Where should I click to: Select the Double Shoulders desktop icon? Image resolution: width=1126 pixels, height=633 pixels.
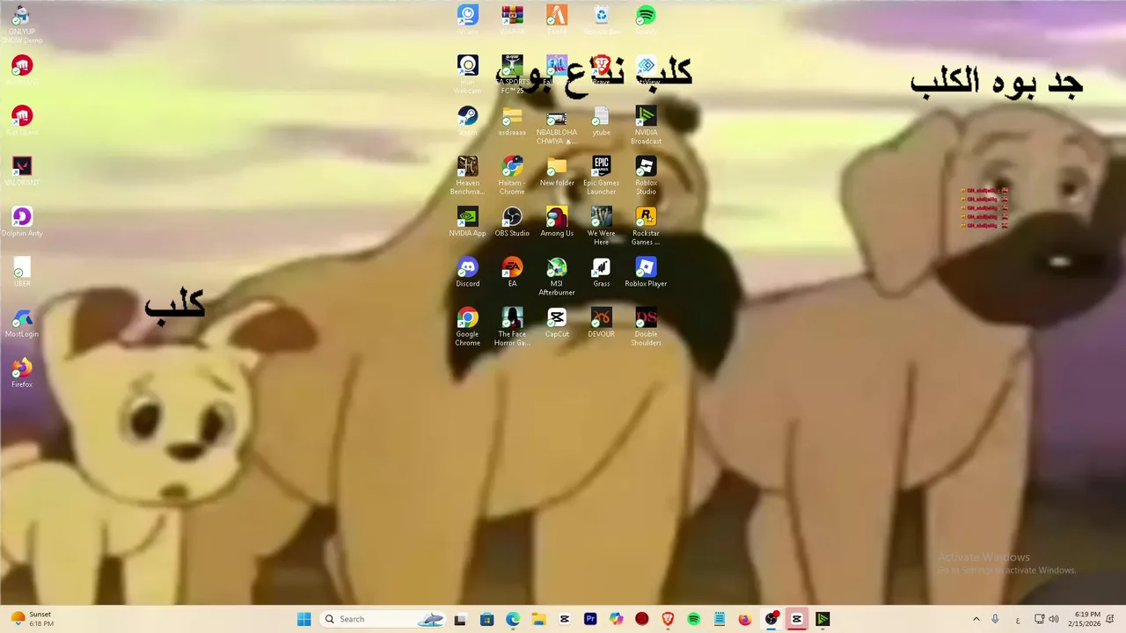click(x=646, y=326)
